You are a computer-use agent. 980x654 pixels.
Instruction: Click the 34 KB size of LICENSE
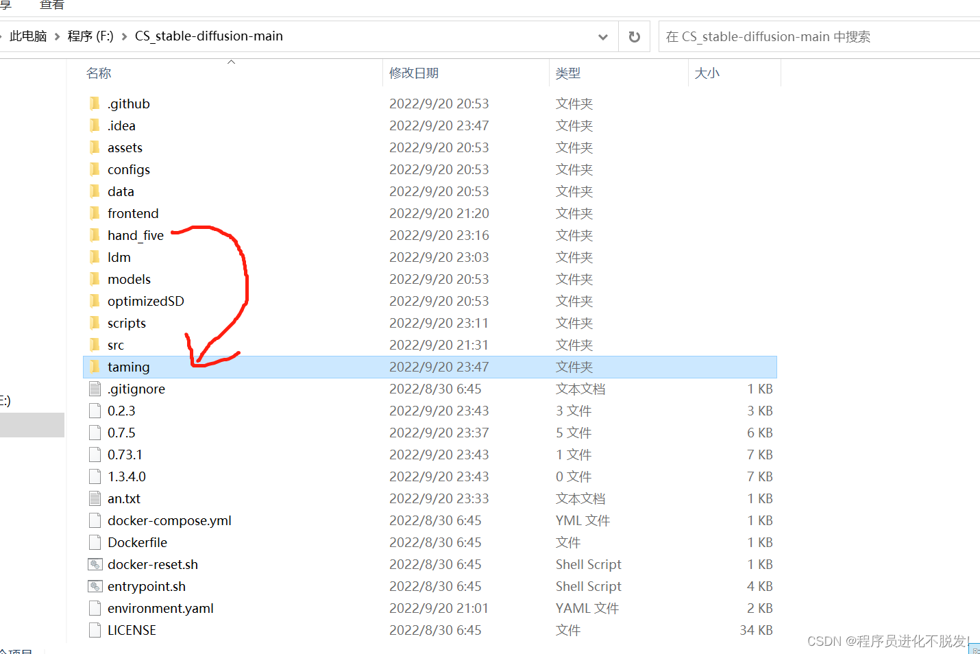pyautogui.click(x=756, y=630)
